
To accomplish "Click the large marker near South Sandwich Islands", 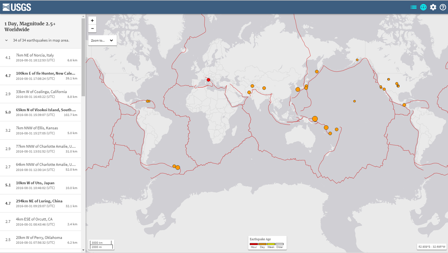I will click(x=178, y=167).
